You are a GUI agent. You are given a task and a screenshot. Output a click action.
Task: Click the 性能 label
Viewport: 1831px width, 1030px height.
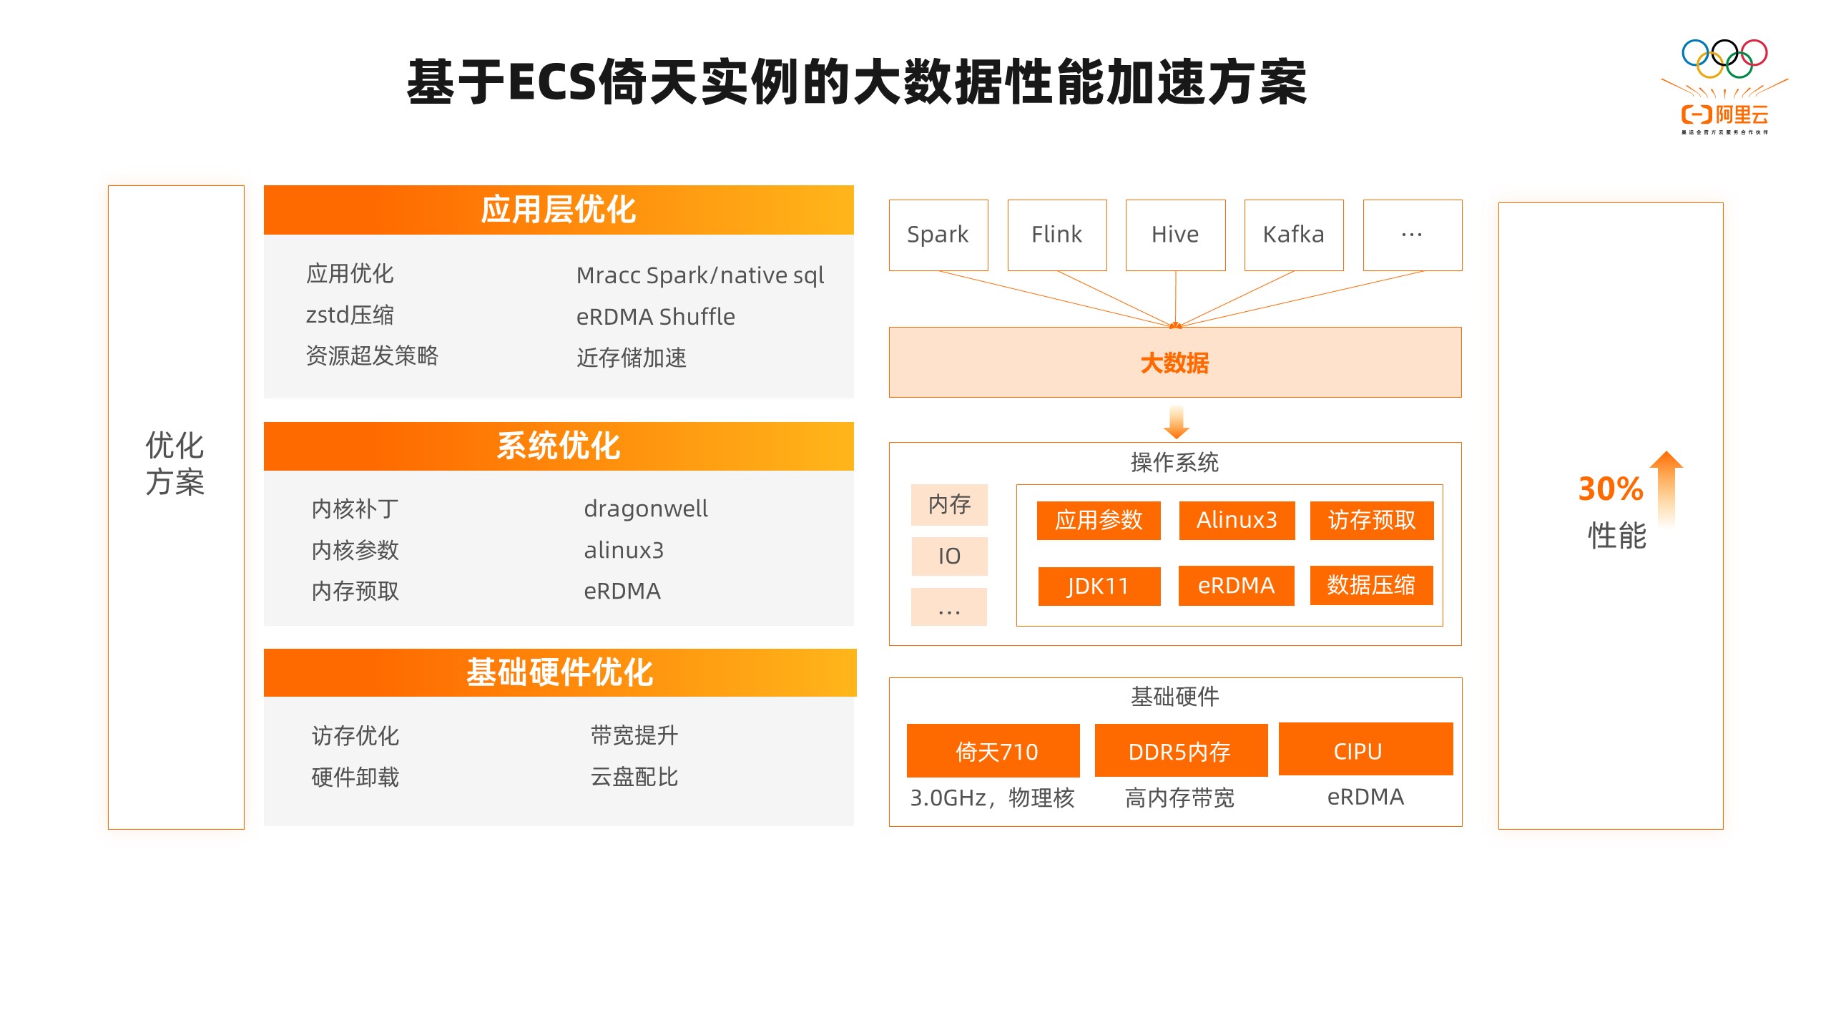click(1617, 535)
